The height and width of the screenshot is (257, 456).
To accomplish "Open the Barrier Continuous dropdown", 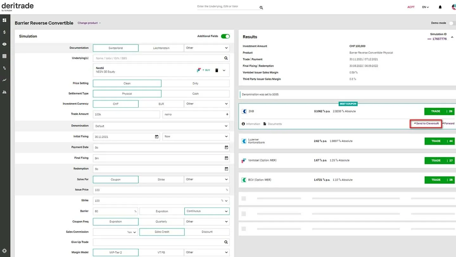I will point(207,211).
